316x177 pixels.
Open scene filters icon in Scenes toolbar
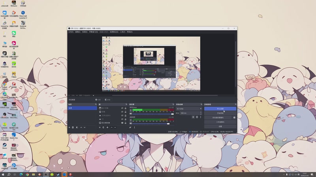tap(77, 127)
